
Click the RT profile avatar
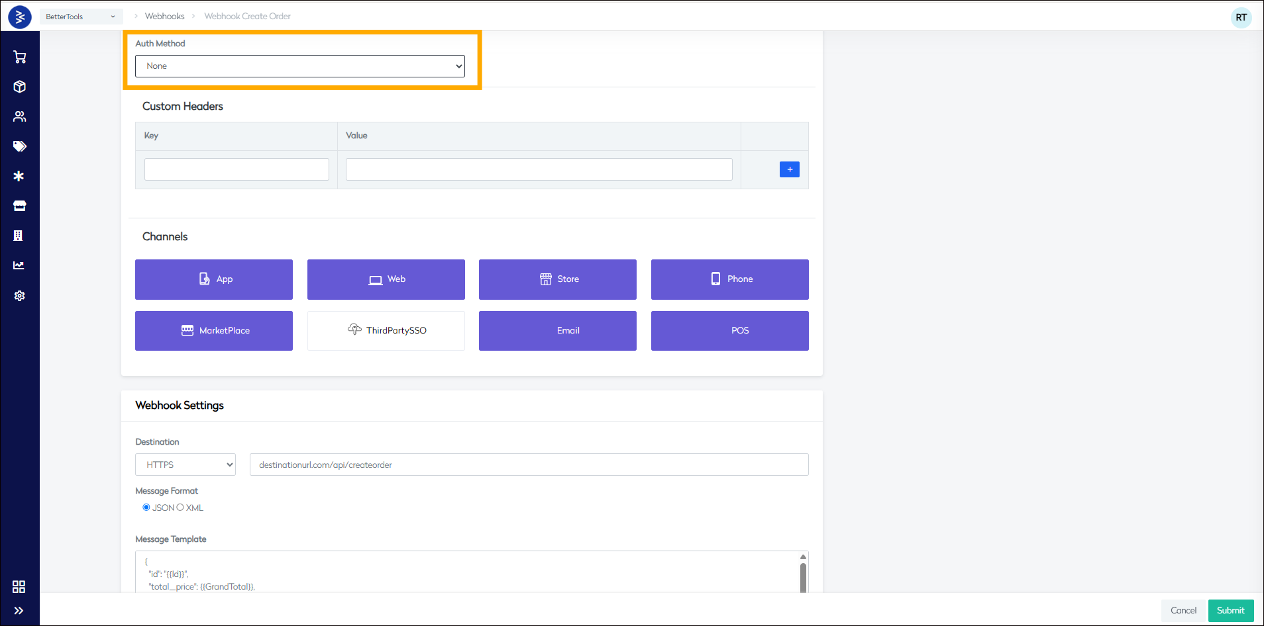[x=1240, y=17]
